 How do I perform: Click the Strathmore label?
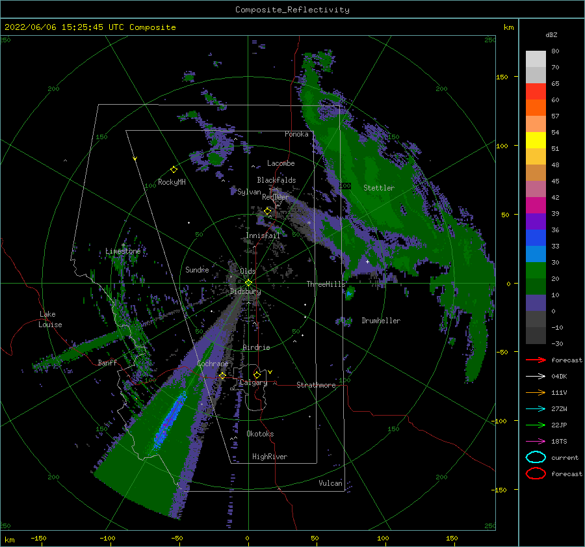click(x=316, y=385)
